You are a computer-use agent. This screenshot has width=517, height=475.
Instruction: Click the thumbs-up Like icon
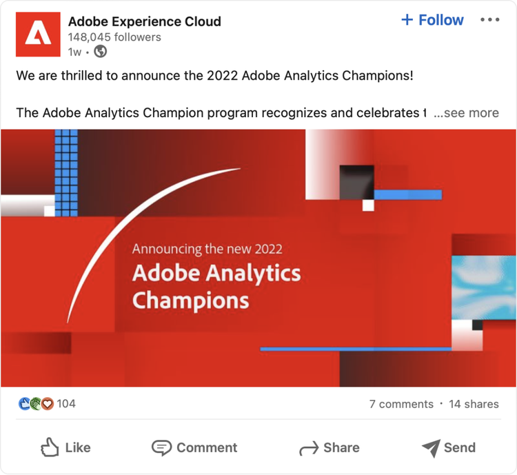tap(50, 448)
